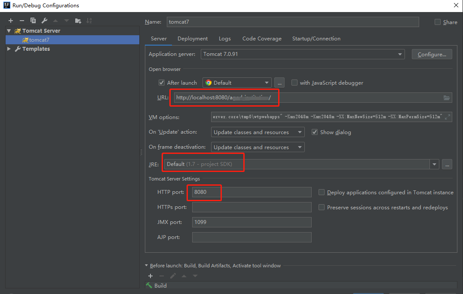The width and height of the screenshot is (463, 294).
Task: Sort configurations alphabetically
Action: click(89, 20)
